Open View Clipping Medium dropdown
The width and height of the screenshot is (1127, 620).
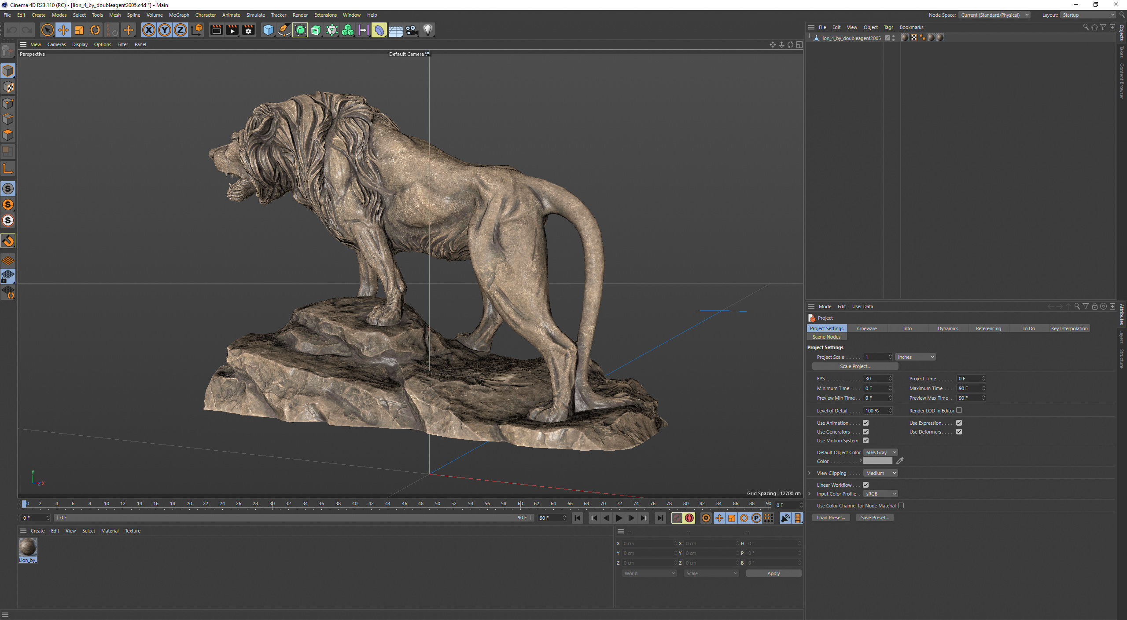[880, 473]
